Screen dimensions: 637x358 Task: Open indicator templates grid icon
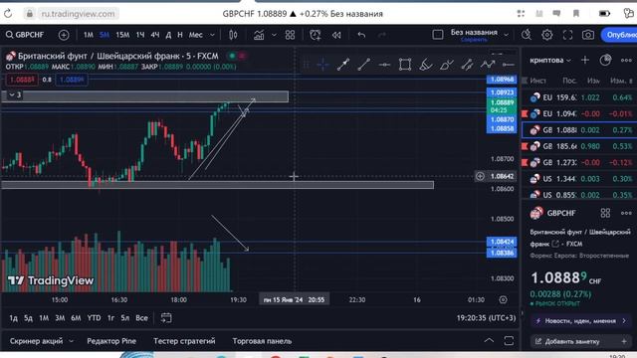290,36
